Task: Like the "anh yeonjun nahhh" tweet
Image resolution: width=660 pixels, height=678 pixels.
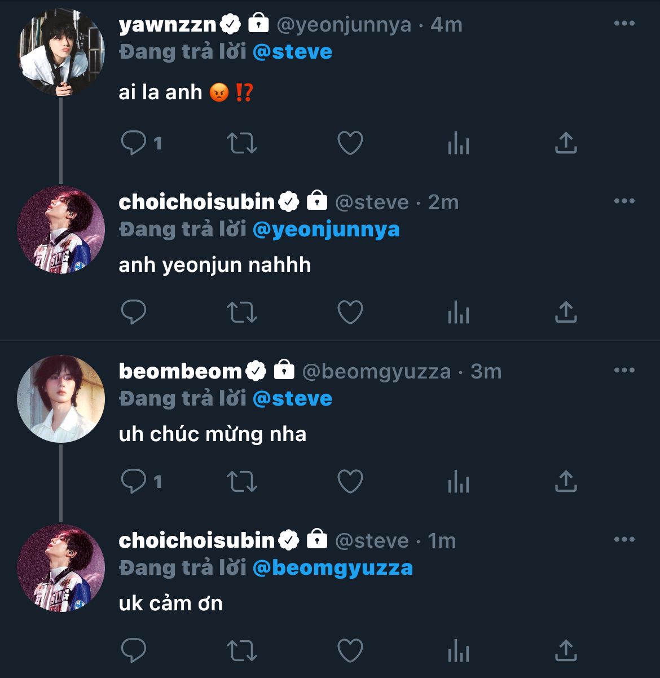Action: [350, 312]
